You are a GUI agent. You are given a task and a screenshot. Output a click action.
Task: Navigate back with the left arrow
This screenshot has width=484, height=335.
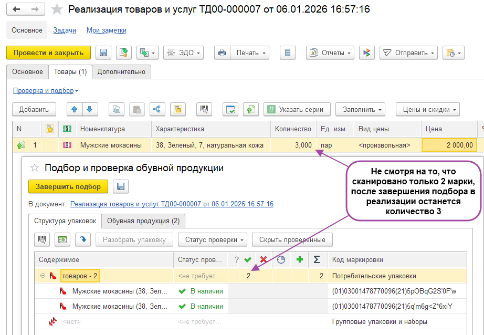pos(17,9)
